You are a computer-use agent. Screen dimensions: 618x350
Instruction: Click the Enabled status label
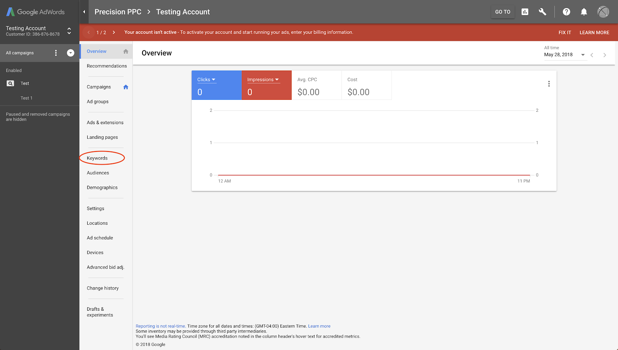[14, 71]
